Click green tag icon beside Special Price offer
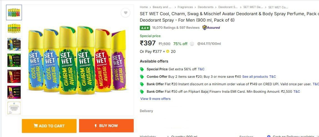The image size is (319, 137). [142, 69]
